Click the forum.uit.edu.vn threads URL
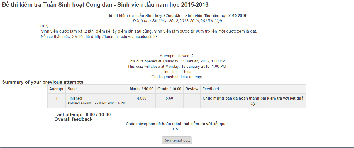 126,37
